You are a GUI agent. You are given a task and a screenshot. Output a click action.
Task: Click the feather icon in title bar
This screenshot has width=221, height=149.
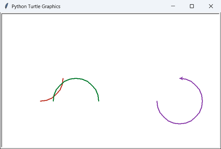(x=6, y=6)
